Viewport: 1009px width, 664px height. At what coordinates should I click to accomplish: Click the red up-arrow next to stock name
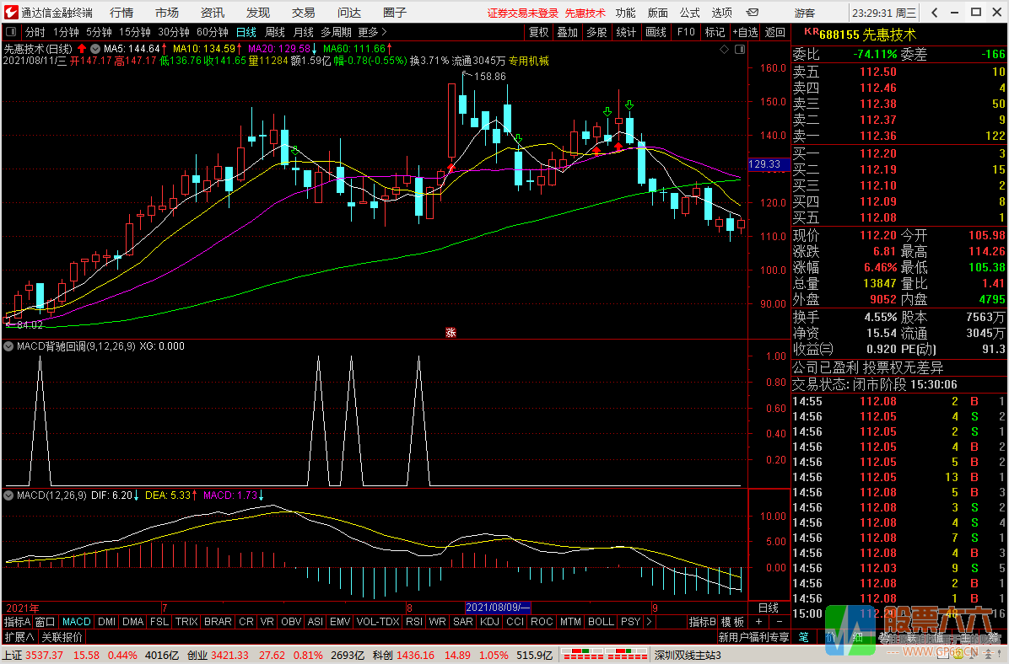pos(82,48)
